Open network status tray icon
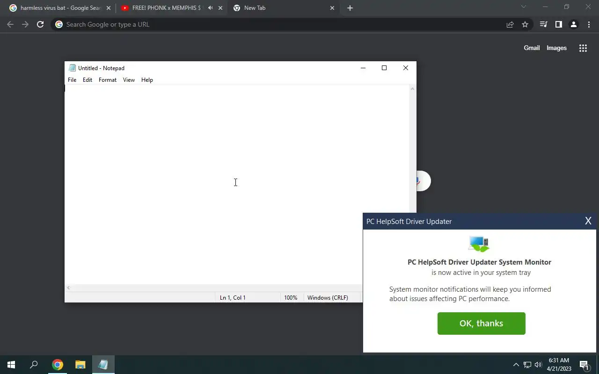Screen dimensions: 599x374 (x=527, y=365)
